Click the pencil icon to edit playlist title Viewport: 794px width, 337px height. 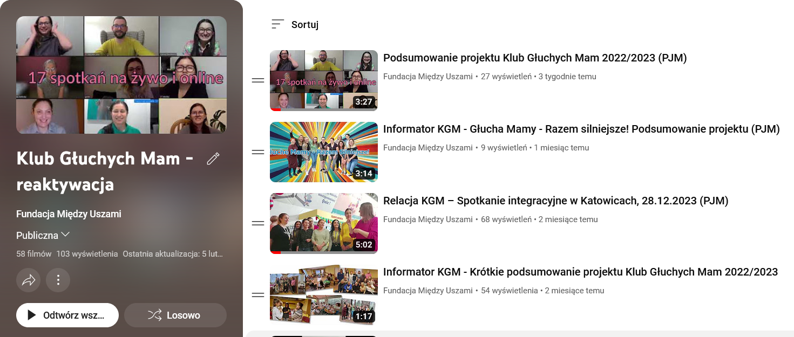tap(213, 159)
